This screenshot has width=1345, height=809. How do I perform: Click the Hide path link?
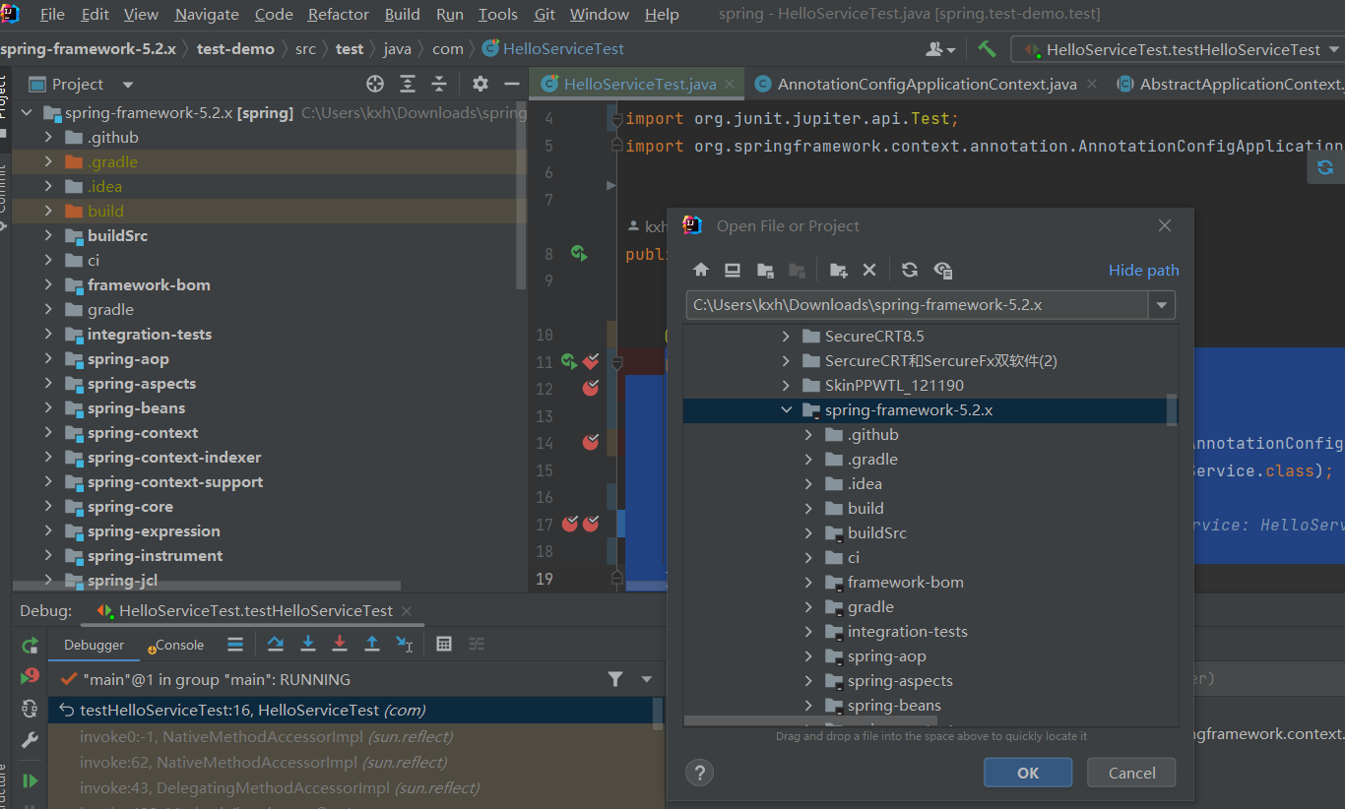click(x=1143, y=271)
